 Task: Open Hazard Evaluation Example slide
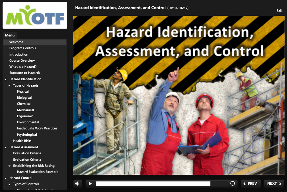(x=38, y=172)
